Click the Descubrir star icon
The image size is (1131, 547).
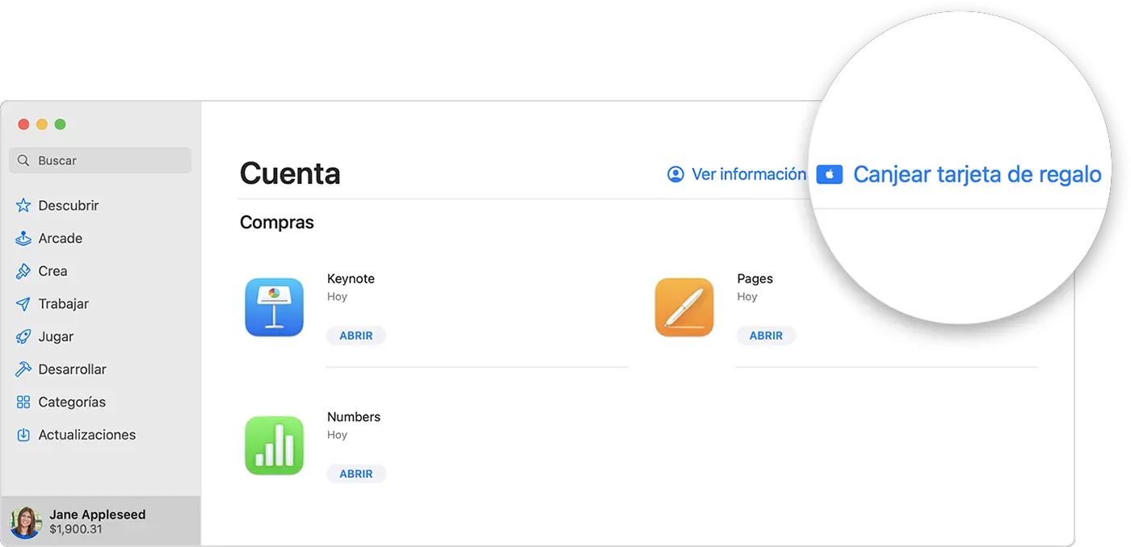(23, 206)
